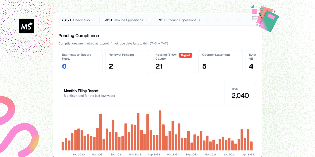Viewport: 315px width, 157px height.
Task: Open the 76 Outbound Oppositions link
Action: click(179, 20)
